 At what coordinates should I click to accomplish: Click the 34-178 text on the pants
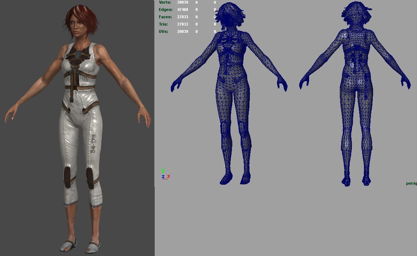coord(93,144)
